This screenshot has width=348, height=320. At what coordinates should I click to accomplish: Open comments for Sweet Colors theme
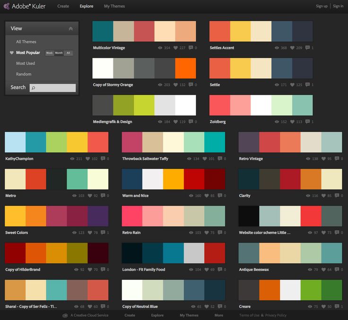click(x=103, y=232)
